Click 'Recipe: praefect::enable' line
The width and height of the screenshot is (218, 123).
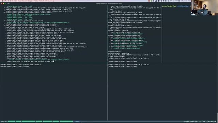tap(118, 30)
